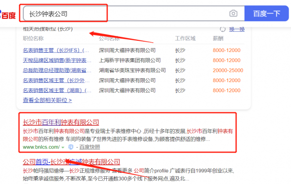The width and height of the screenshot is (291, 184).
Task: Open the 名表销售主管（长沙IFS） job link
Action: coord(56,50)
